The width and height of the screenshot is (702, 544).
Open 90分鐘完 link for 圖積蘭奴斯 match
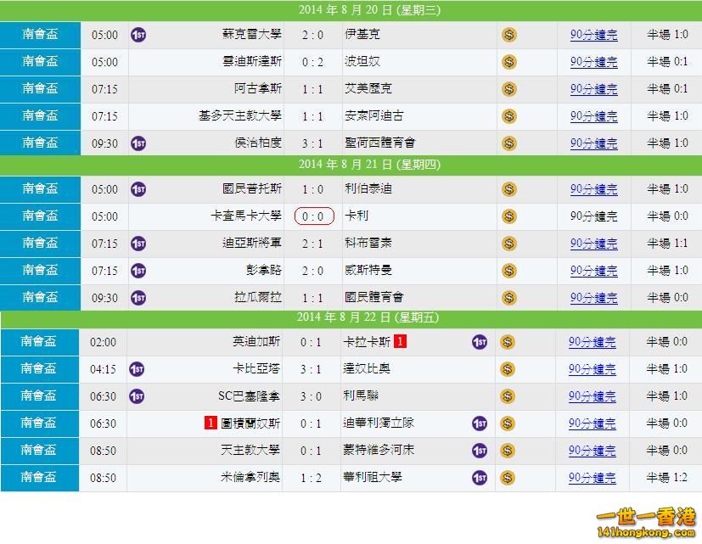point(592,423)
